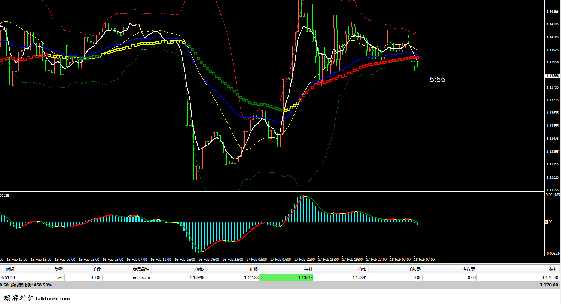This screenshot has height=304, width=561.
Task: Click the 16 Feb 15:00 time axis label
Action: click(185, 259)
